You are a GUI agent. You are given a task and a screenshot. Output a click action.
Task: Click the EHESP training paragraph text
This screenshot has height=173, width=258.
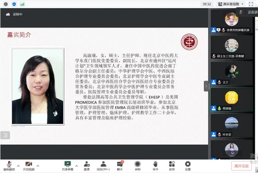pos(127,107)
